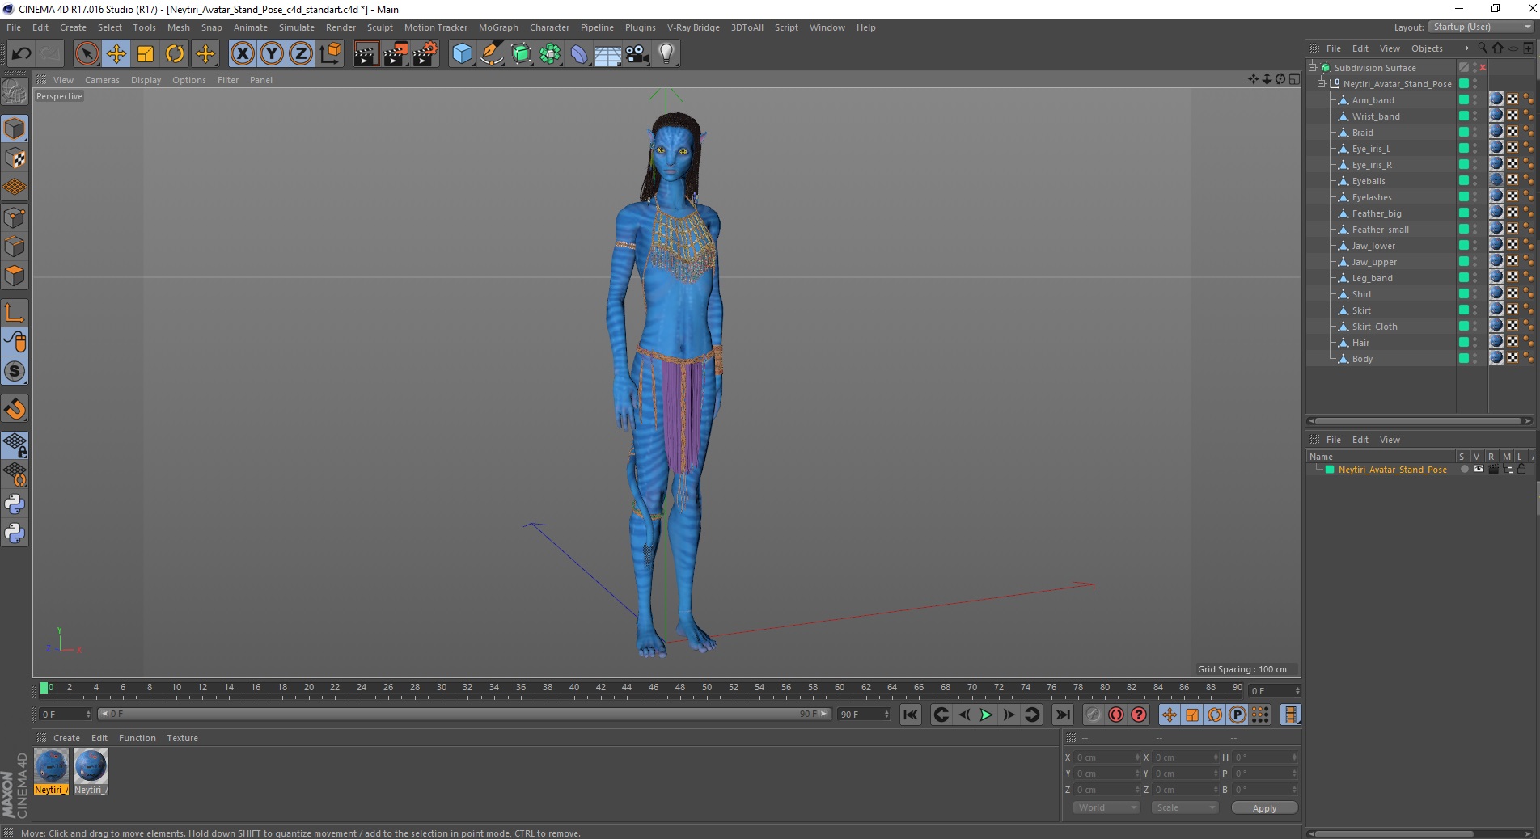Render the active view

click(366, 53)
